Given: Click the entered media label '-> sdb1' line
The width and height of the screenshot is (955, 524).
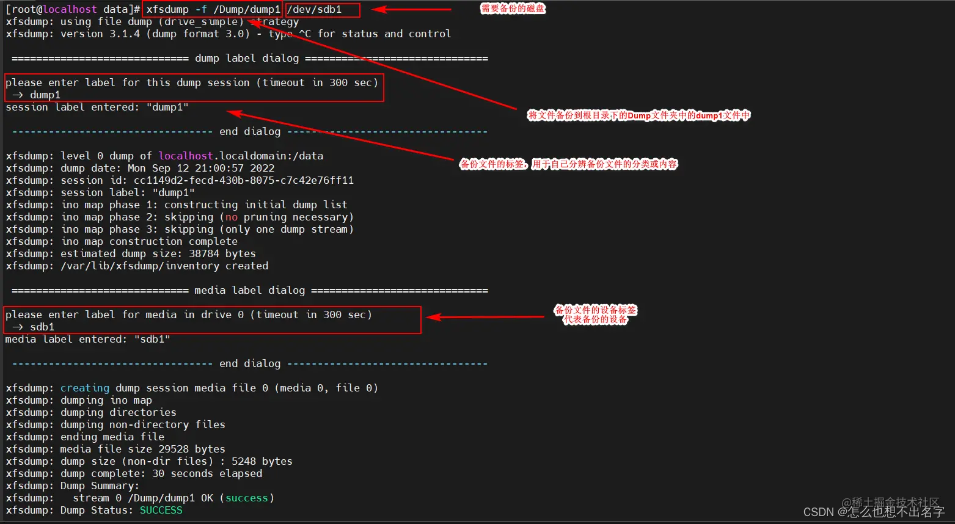Looking at the screenshot, I should [33, 327].
